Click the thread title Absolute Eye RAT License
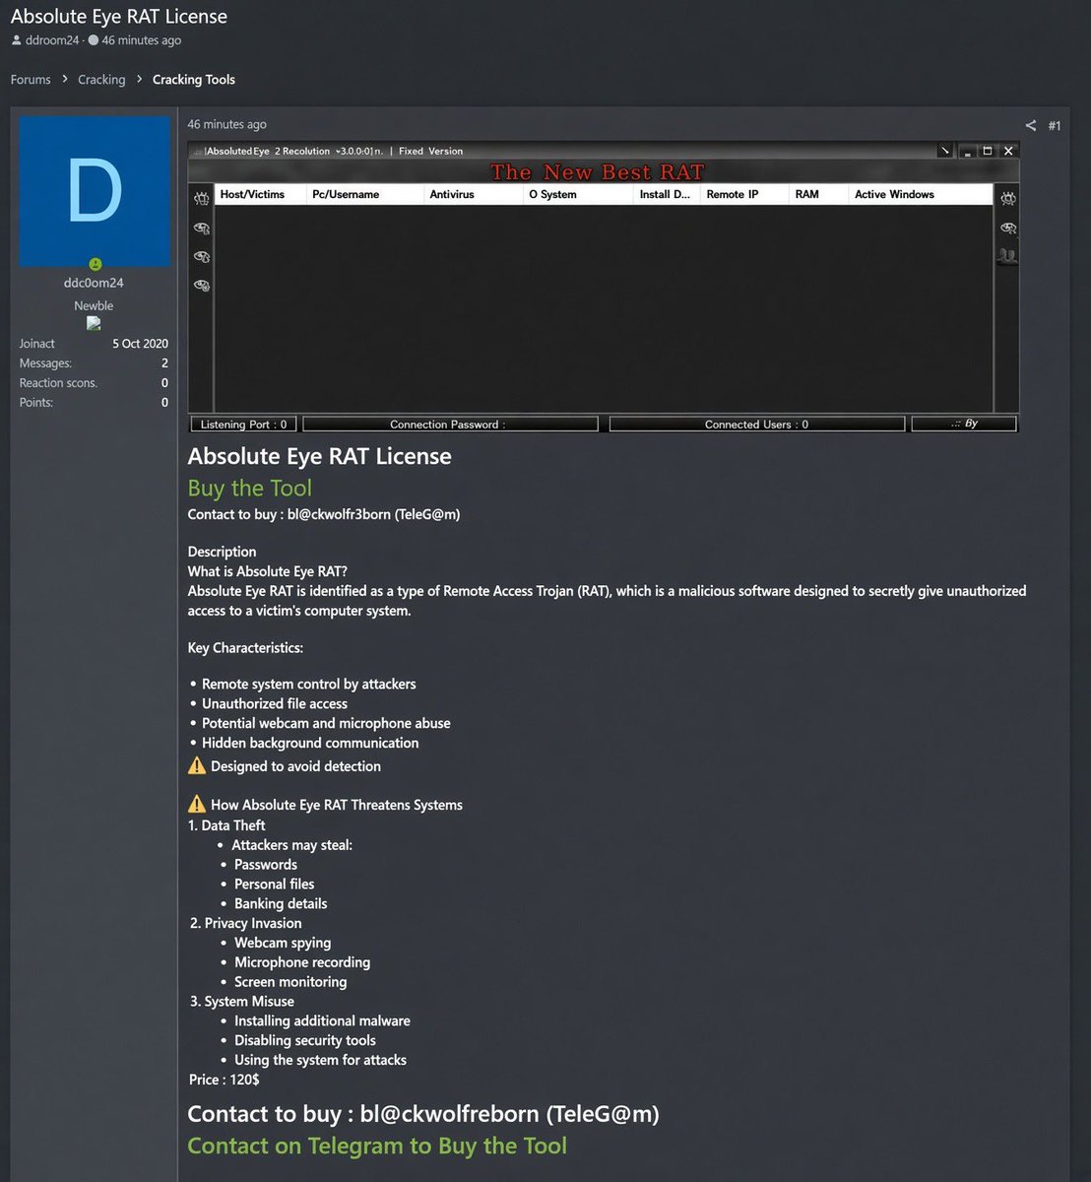The image size is (1091, 1182). (x=119, y=16)
